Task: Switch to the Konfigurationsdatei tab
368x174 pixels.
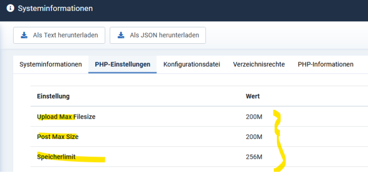Action: point(192,64)
